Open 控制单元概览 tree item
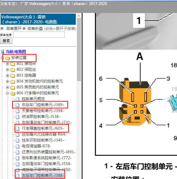Screen dimensions: 177x179 tap(33, 99)
